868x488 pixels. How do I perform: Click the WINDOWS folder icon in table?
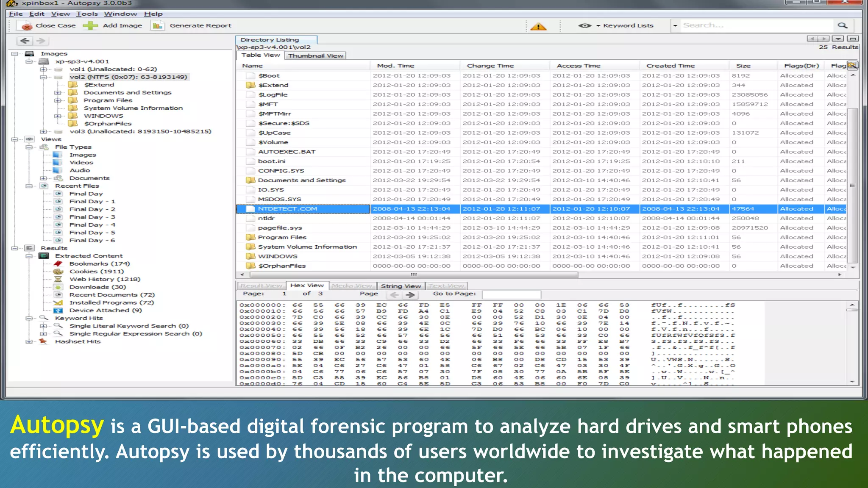250,256
